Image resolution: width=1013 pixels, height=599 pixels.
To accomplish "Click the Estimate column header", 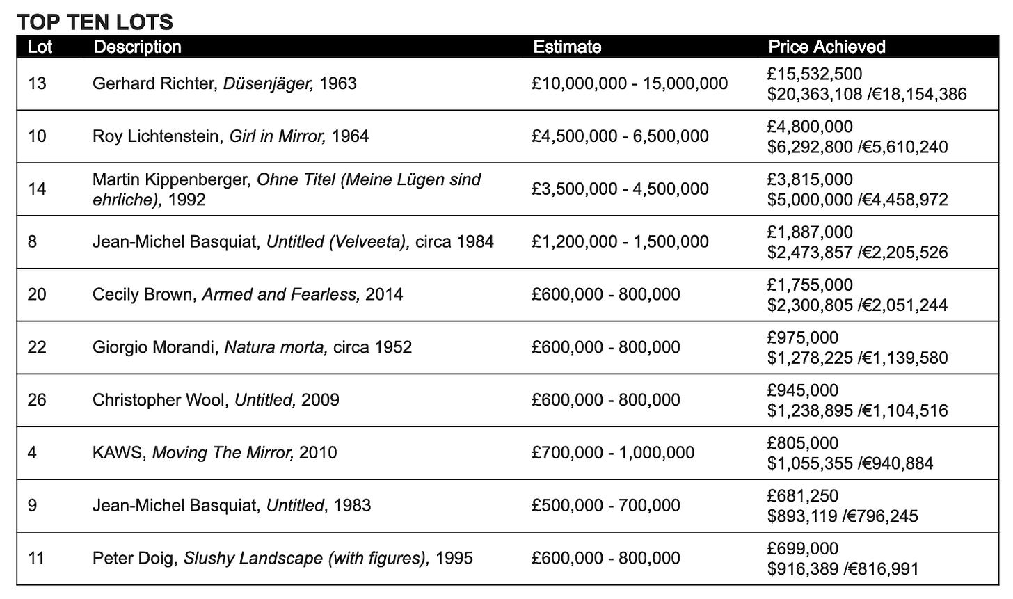I will (x=566, y=47).
